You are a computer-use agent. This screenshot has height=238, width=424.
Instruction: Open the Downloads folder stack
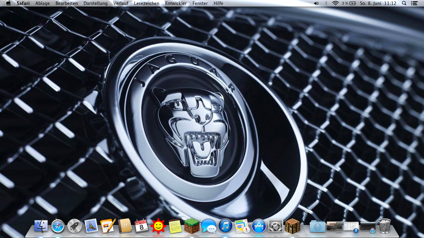click(318, 227)
